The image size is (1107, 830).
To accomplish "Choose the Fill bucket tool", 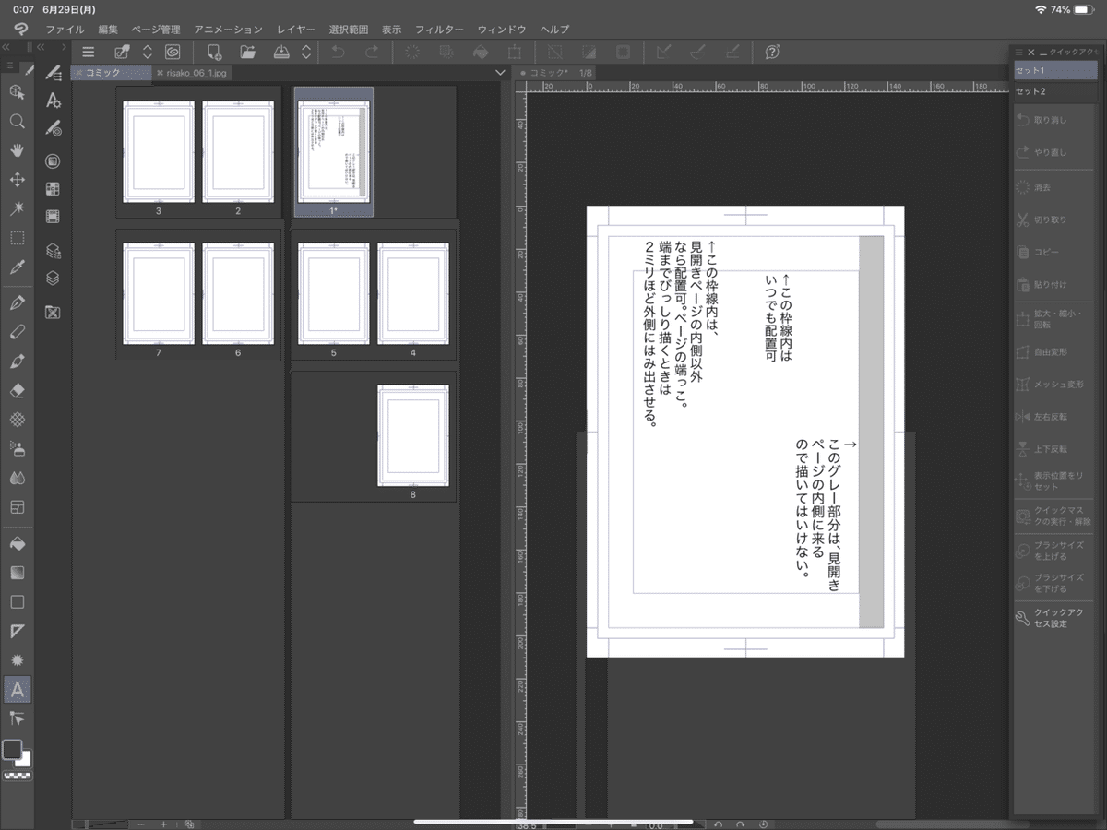I will (x=17, y=543).
